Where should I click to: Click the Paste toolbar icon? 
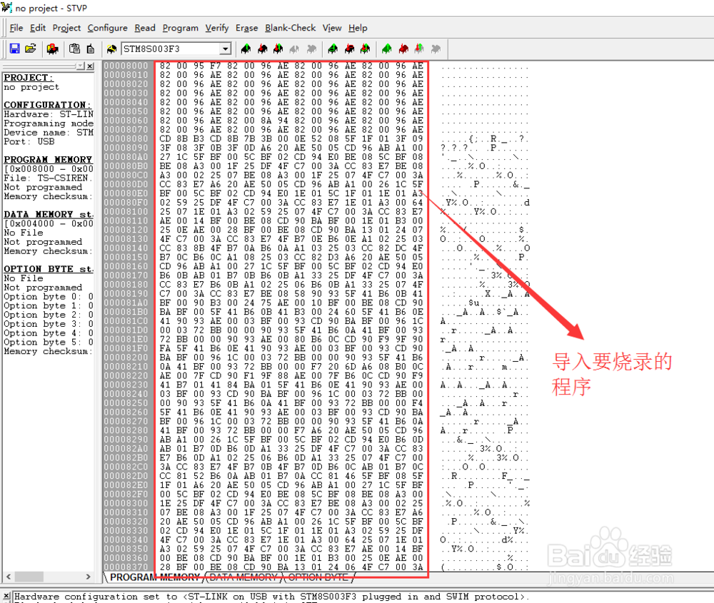(x=89, y=49)
